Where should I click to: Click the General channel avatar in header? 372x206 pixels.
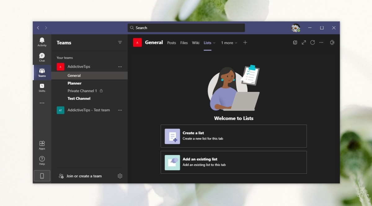(x=137, y=42)
